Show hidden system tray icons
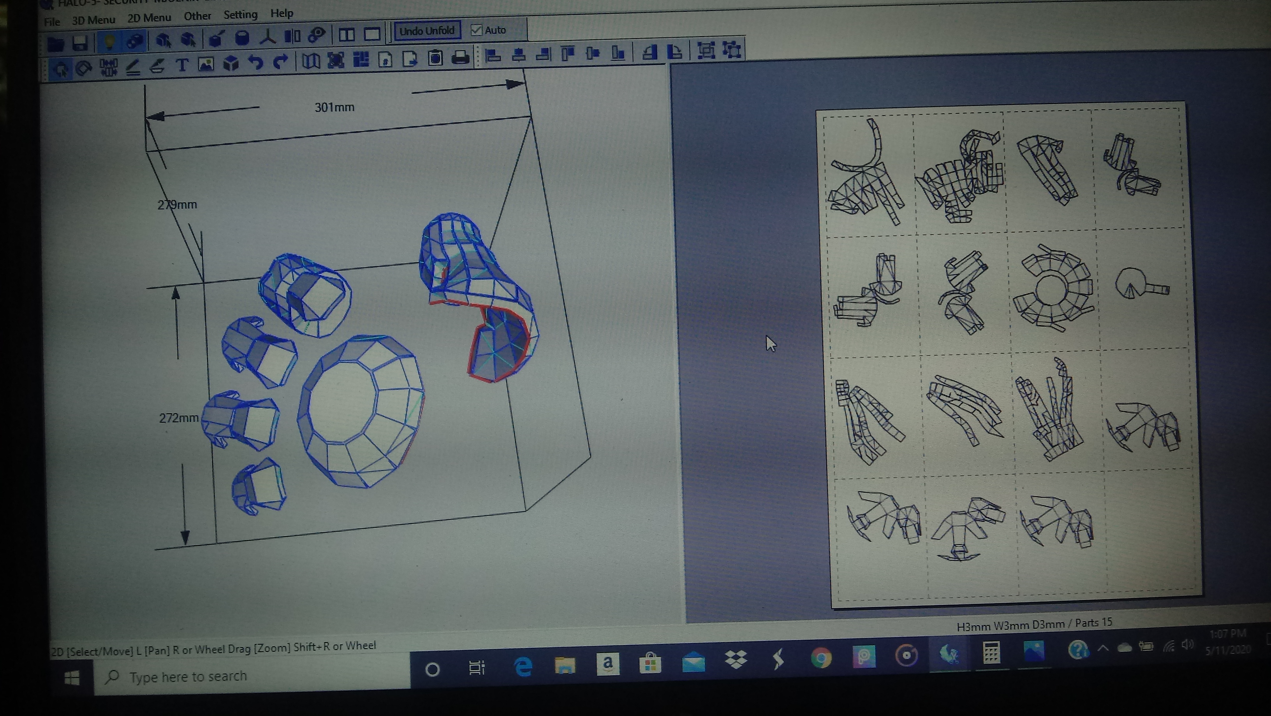Viewport: 1271px width, 716px height. [1103, 648]
